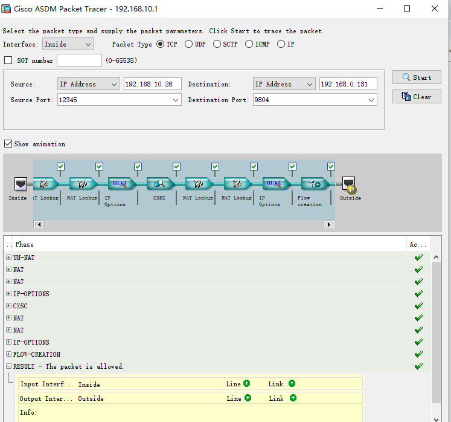Select the IP Options magnifier phase icon before CXSC
This screenshot has height=422, width=451.
(x=121, y=183)
